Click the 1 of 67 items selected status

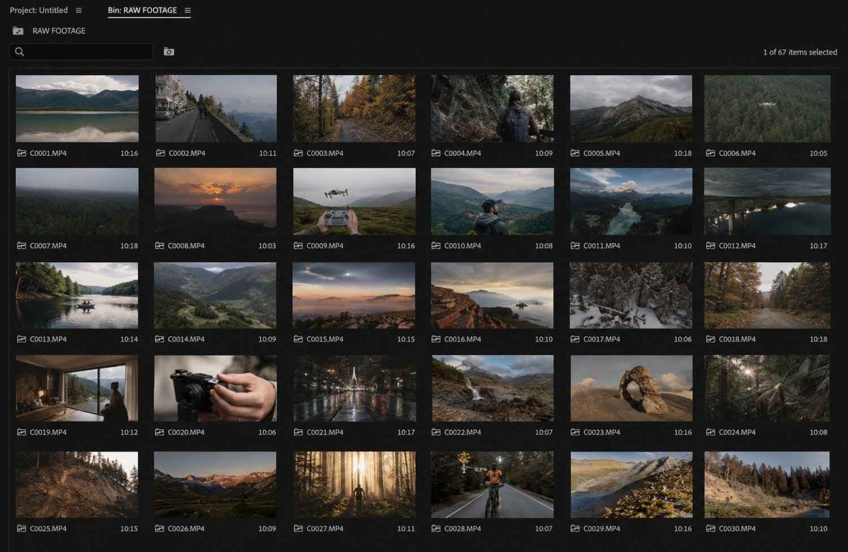pos(800,52)
